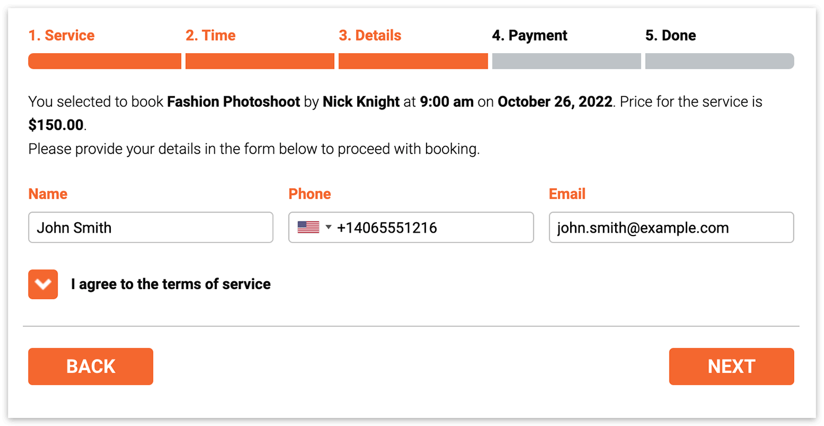Viewport: 824px width, 426px height.
Task: Click the Time progress bar segment
Action: click(x=260, y=61)
